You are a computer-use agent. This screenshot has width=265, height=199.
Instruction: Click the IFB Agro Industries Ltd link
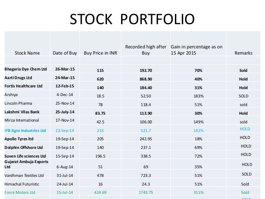[25, 130]
